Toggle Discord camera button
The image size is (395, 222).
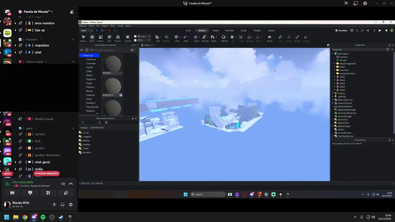coord(12,193)
